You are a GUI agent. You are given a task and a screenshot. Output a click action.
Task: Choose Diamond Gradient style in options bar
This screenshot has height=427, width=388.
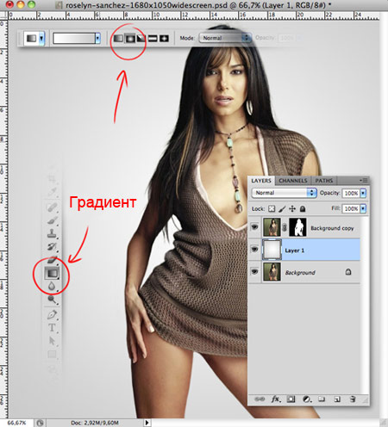(164, 38)
